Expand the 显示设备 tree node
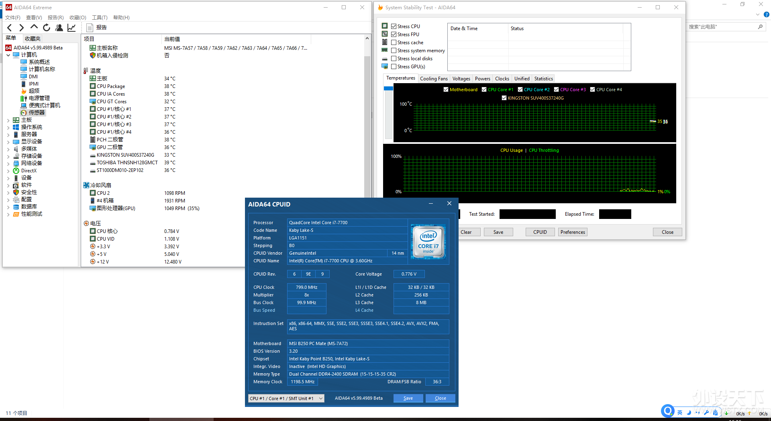The height and width of the screenshot is (421, 771). tap(8, 142)
